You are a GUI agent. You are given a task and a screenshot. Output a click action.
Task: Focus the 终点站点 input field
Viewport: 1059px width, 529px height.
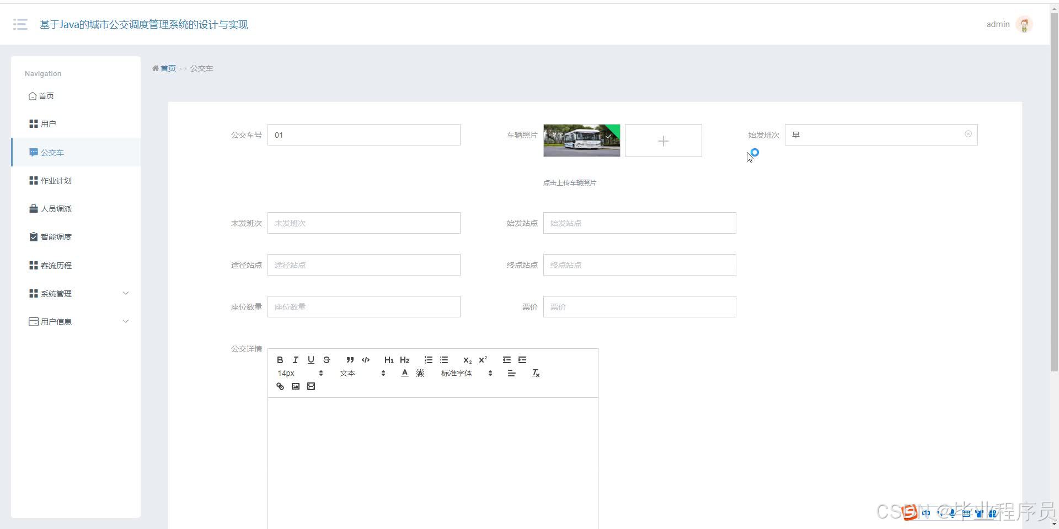pyautogui.click(x=640, y=265)
